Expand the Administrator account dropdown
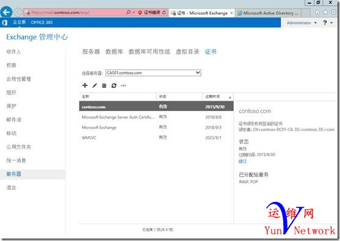Image resolution: width=340 pixels, height=241 pixels. [x=302, y=23]
